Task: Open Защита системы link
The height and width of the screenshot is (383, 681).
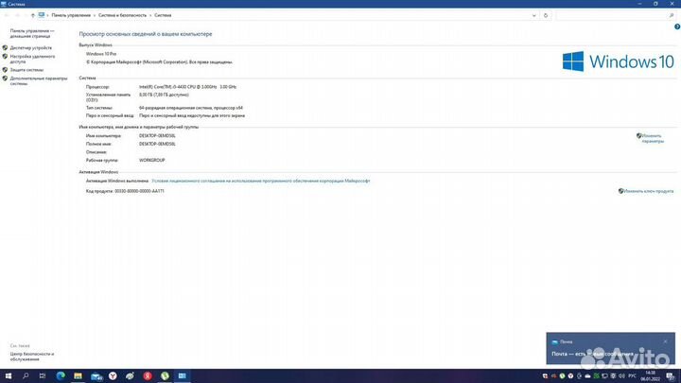Action: point(26,69)
